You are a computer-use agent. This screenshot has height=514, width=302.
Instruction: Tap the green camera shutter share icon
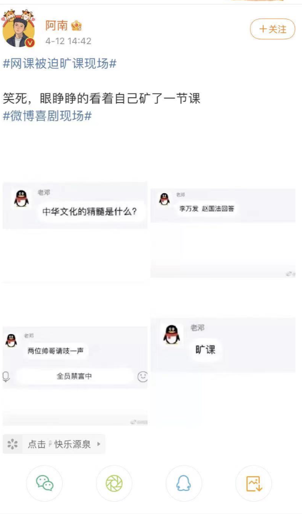pos(114,483)
